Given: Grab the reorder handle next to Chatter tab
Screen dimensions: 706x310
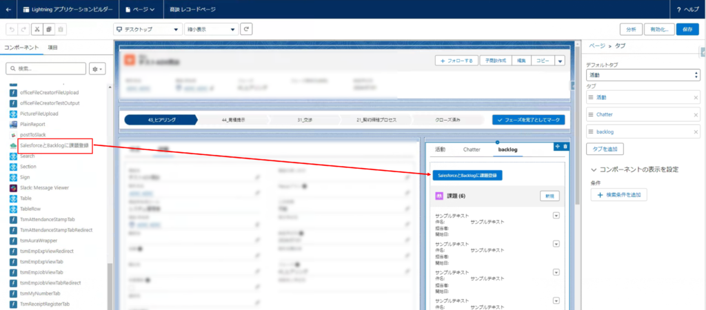Looking at the screenshot, I should click(x=591, y=115).
